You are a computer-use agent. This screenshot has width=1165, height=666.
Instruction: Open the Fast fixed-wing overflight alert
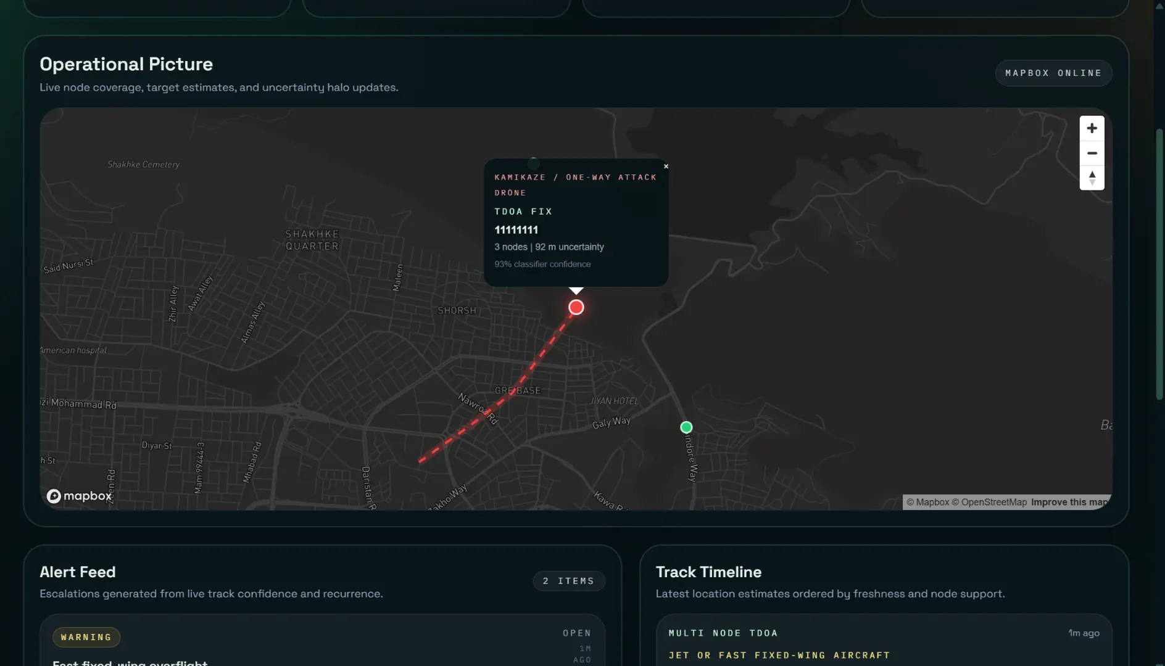(130, 662)
